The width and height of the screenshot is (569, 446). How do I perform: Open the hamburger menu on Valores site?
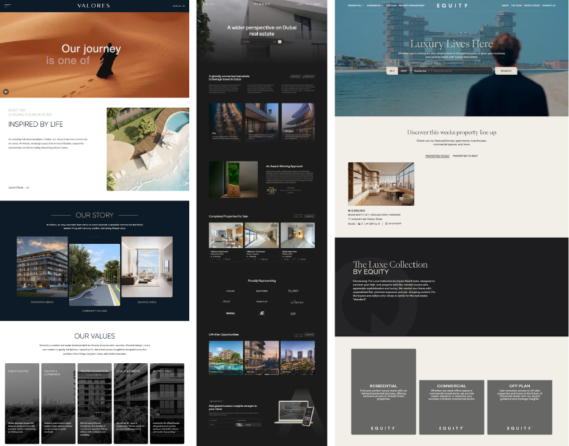pyautogui.click(x=7, y=6)
